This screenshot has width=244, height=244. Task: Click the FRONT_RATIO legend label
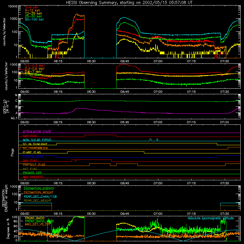pyautogui.click(x=34, y=218)
